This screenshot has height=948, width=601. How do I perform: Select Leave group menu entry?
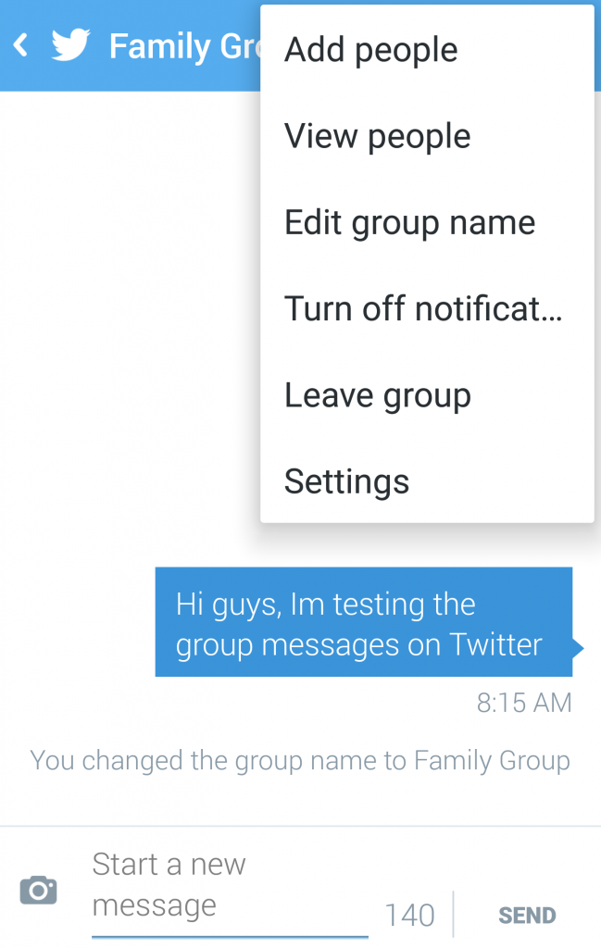point(427,395)
